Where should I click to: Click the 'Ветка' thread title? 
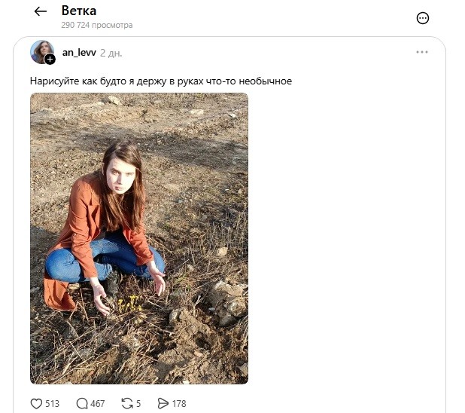click(79, 11)
